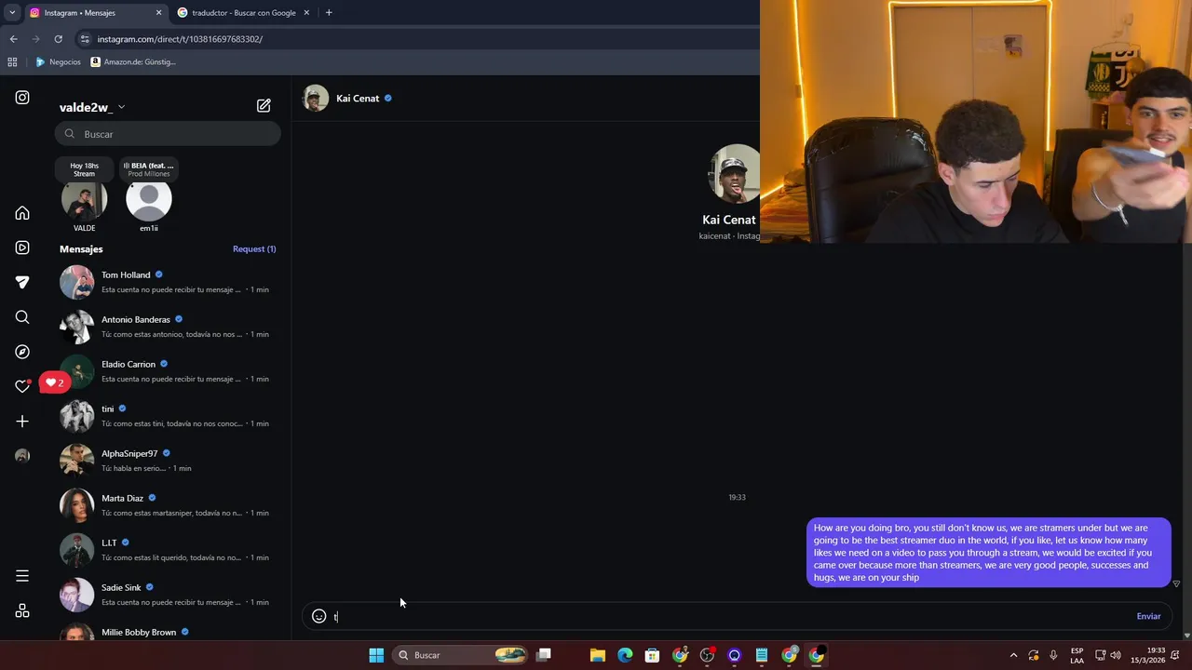Screen dimensions: 1192x670
Task: Click the sent purple message bubble
Action: tap(988, 553)
